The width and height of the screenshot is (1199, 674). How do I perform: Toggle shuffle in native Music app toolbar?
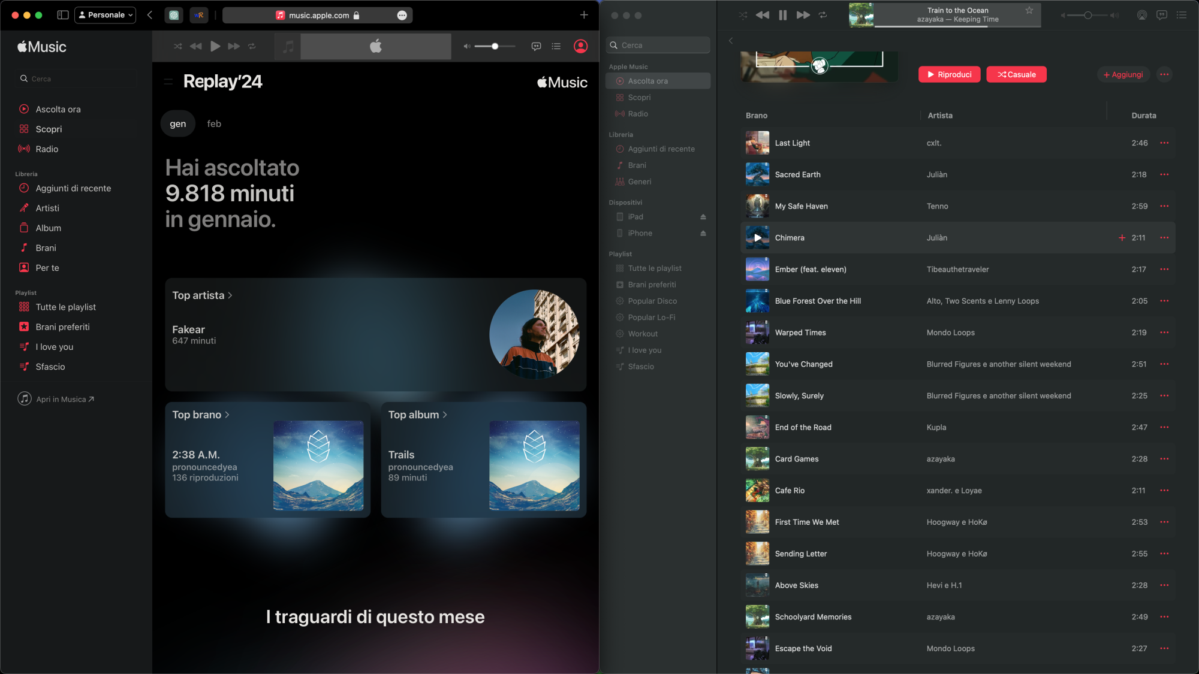pyautogui.click(x=743, y=15)
